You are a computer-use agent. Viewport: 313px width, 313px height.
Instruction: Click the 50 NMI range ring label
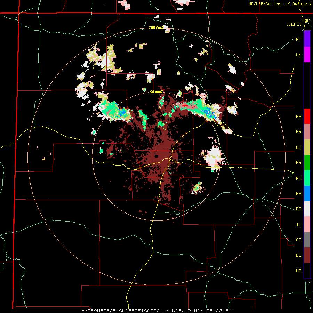click(156, 92)
